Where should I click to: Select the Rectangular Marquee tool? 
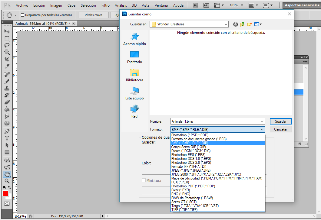(7, 38)
